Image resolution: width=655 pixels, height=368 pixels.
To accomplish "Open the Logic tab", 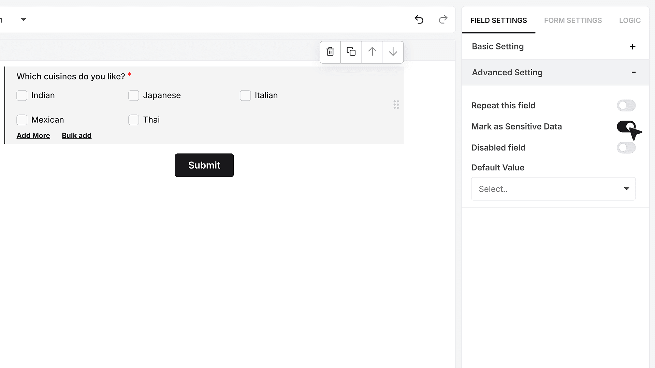I will (630, 20).
